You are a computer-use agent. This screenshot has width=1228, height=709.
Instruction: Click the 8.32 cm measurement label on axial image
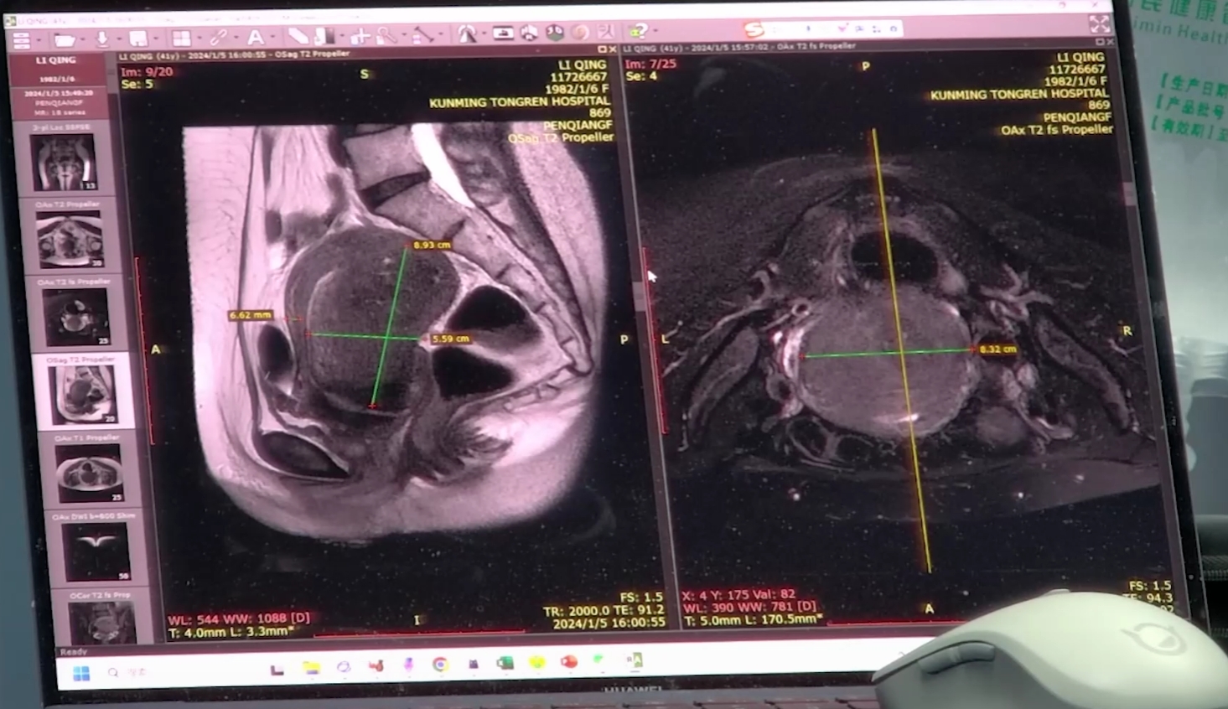(997, 349)
